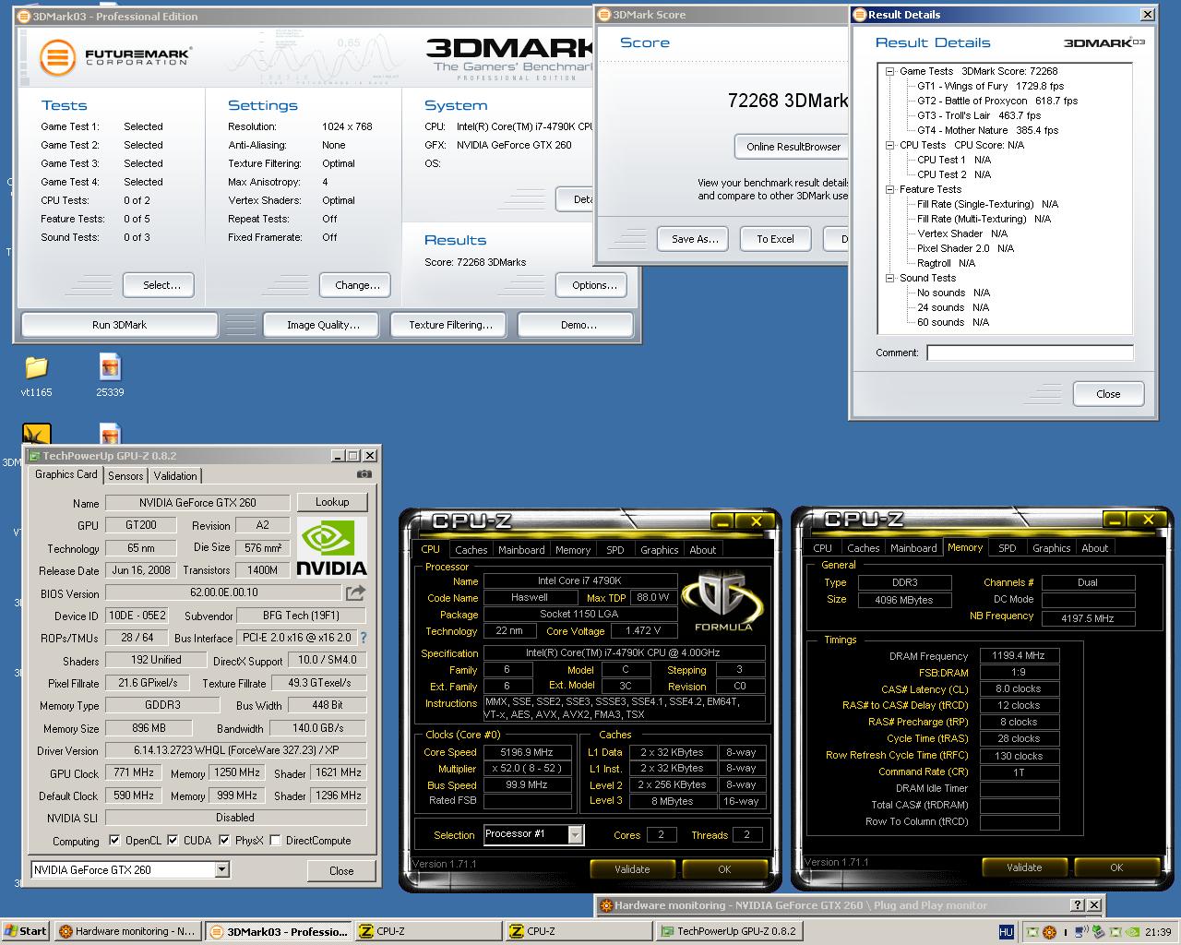Click the Save As... button
Viewport: 1181px width, 945px height.
click(695, 238)
